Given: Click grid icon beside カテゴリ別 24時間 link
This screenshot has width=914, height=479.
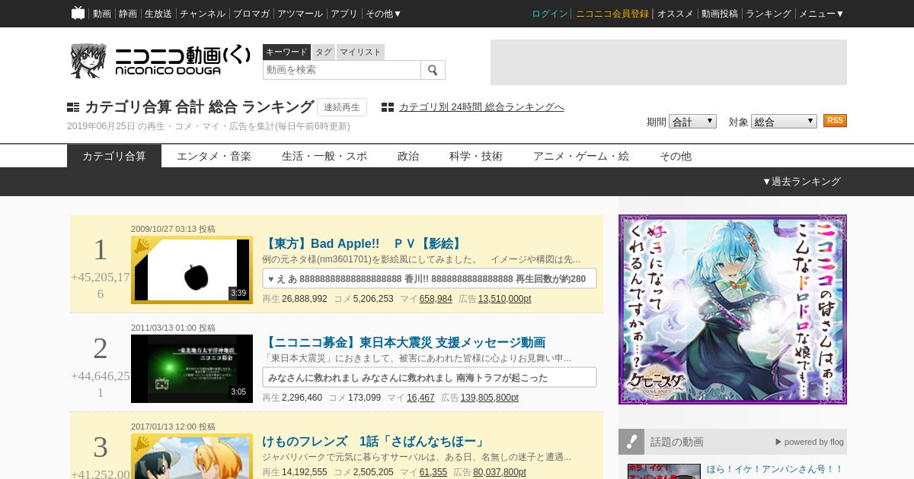Looking at the screenshot, I should tap(388, 107).
